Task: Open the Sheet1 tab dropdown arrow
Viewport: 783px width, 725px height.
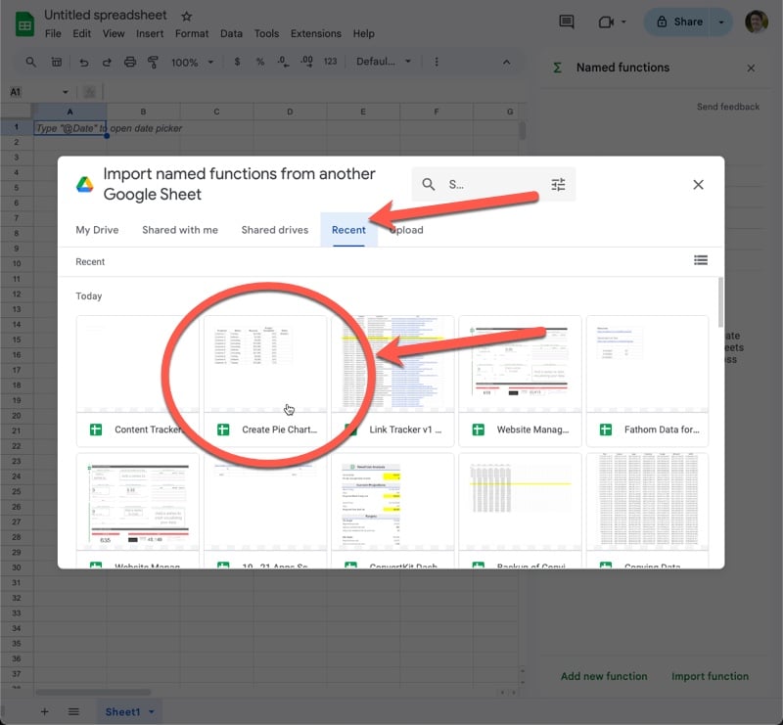Action: tap(152, 711)
